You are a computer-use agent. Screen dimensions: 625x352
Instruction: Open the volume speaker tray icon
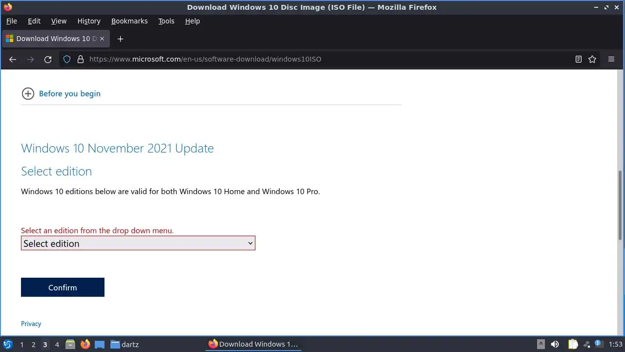pos(555,344)
